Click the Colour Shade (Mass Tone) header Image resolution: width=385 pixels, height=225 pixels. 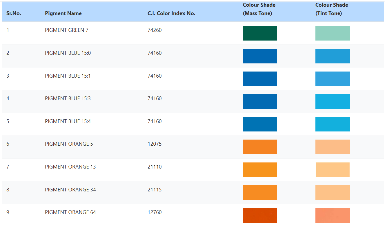259,9
